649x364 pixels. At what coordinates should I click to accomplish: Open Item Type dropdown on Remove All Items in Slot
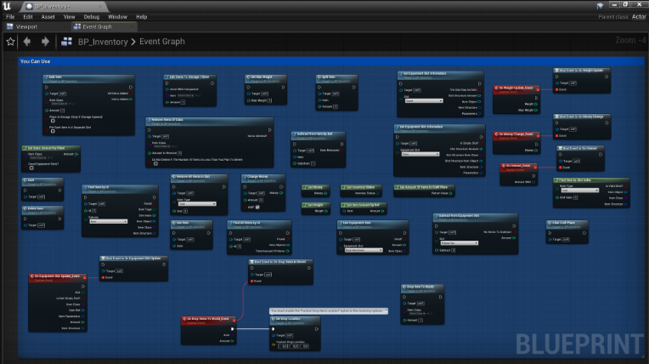(197, 204)
